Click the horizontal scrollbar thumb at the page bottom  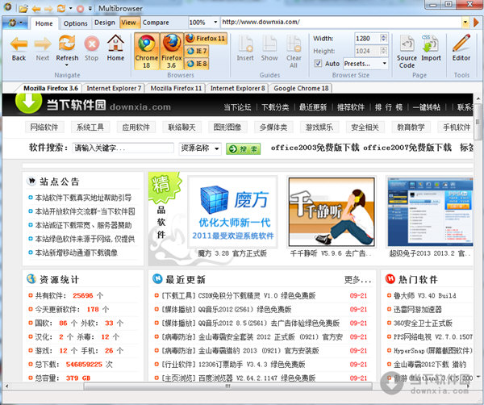pos(227,386)
